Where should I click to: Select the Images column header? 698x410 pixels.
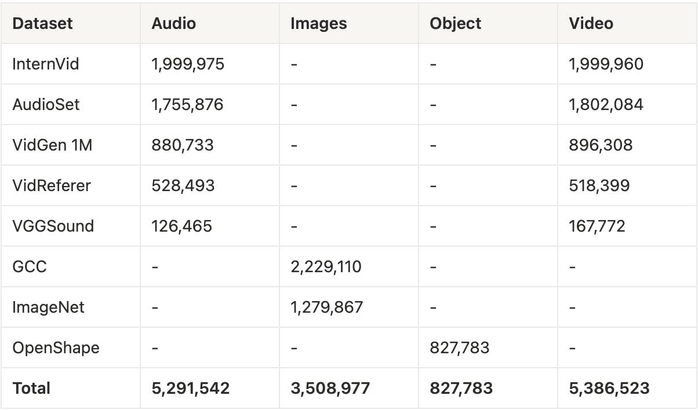tap(318, 23)
